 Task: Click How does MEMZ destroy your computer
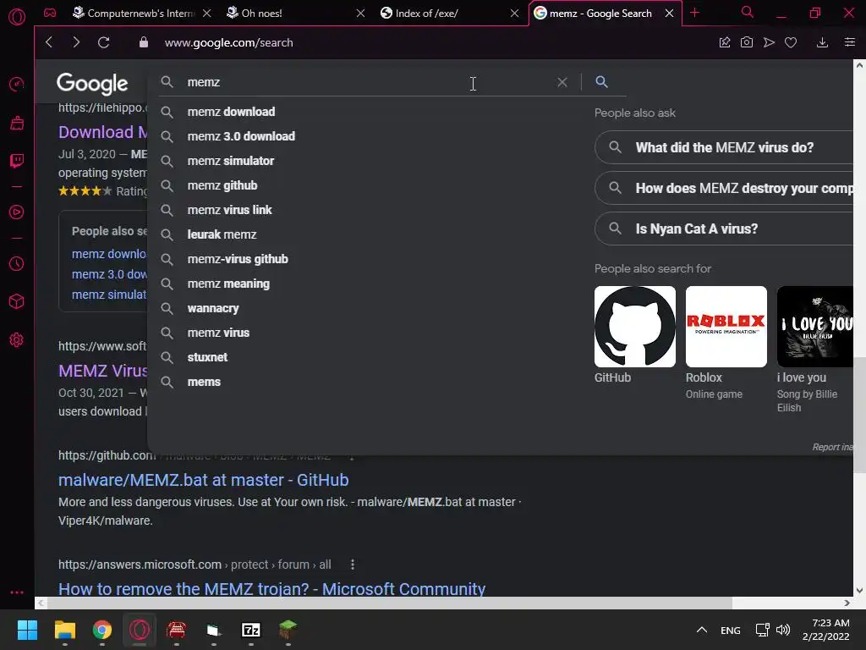click(724, 189)
